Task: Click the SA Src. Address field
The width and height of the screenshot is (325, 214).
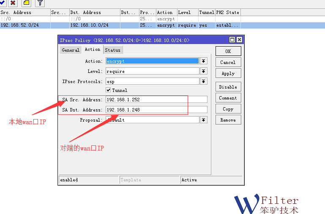Action: [156, 100]
